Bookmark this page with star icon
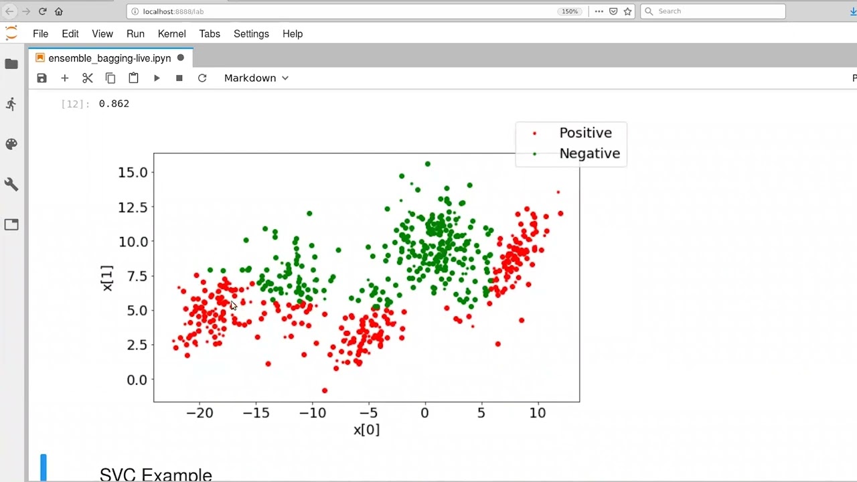Screen dimensions: 857x482 pyautogui.click(x=627, y=11)
